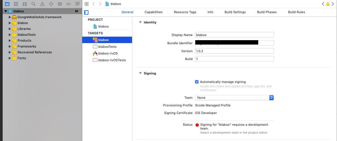Switch to the Info tab
337x141 pixels.
click(211, 12)
